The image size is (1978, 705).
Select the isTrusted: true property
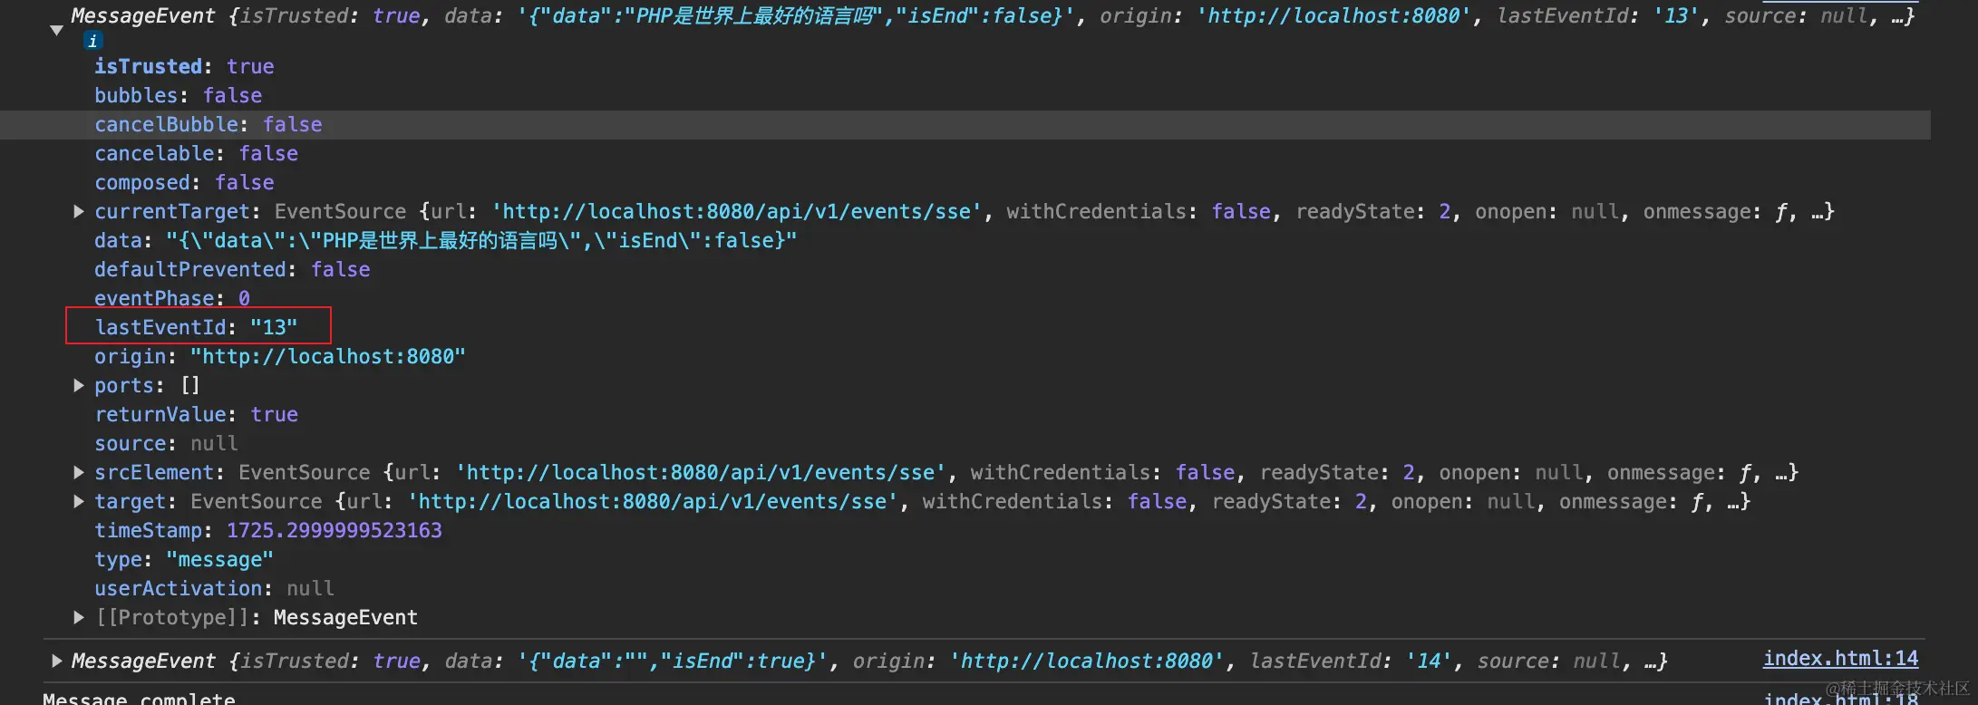(184, 66)
